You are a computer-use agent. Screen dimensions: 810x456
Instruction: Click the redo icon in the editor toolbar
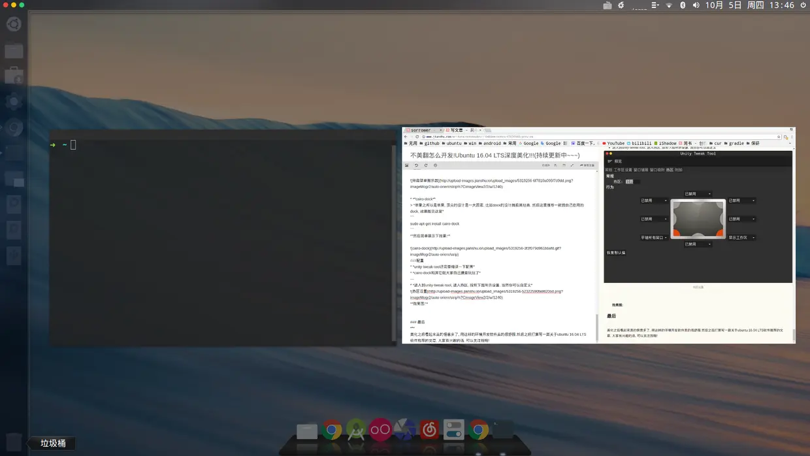click(426, 165)
